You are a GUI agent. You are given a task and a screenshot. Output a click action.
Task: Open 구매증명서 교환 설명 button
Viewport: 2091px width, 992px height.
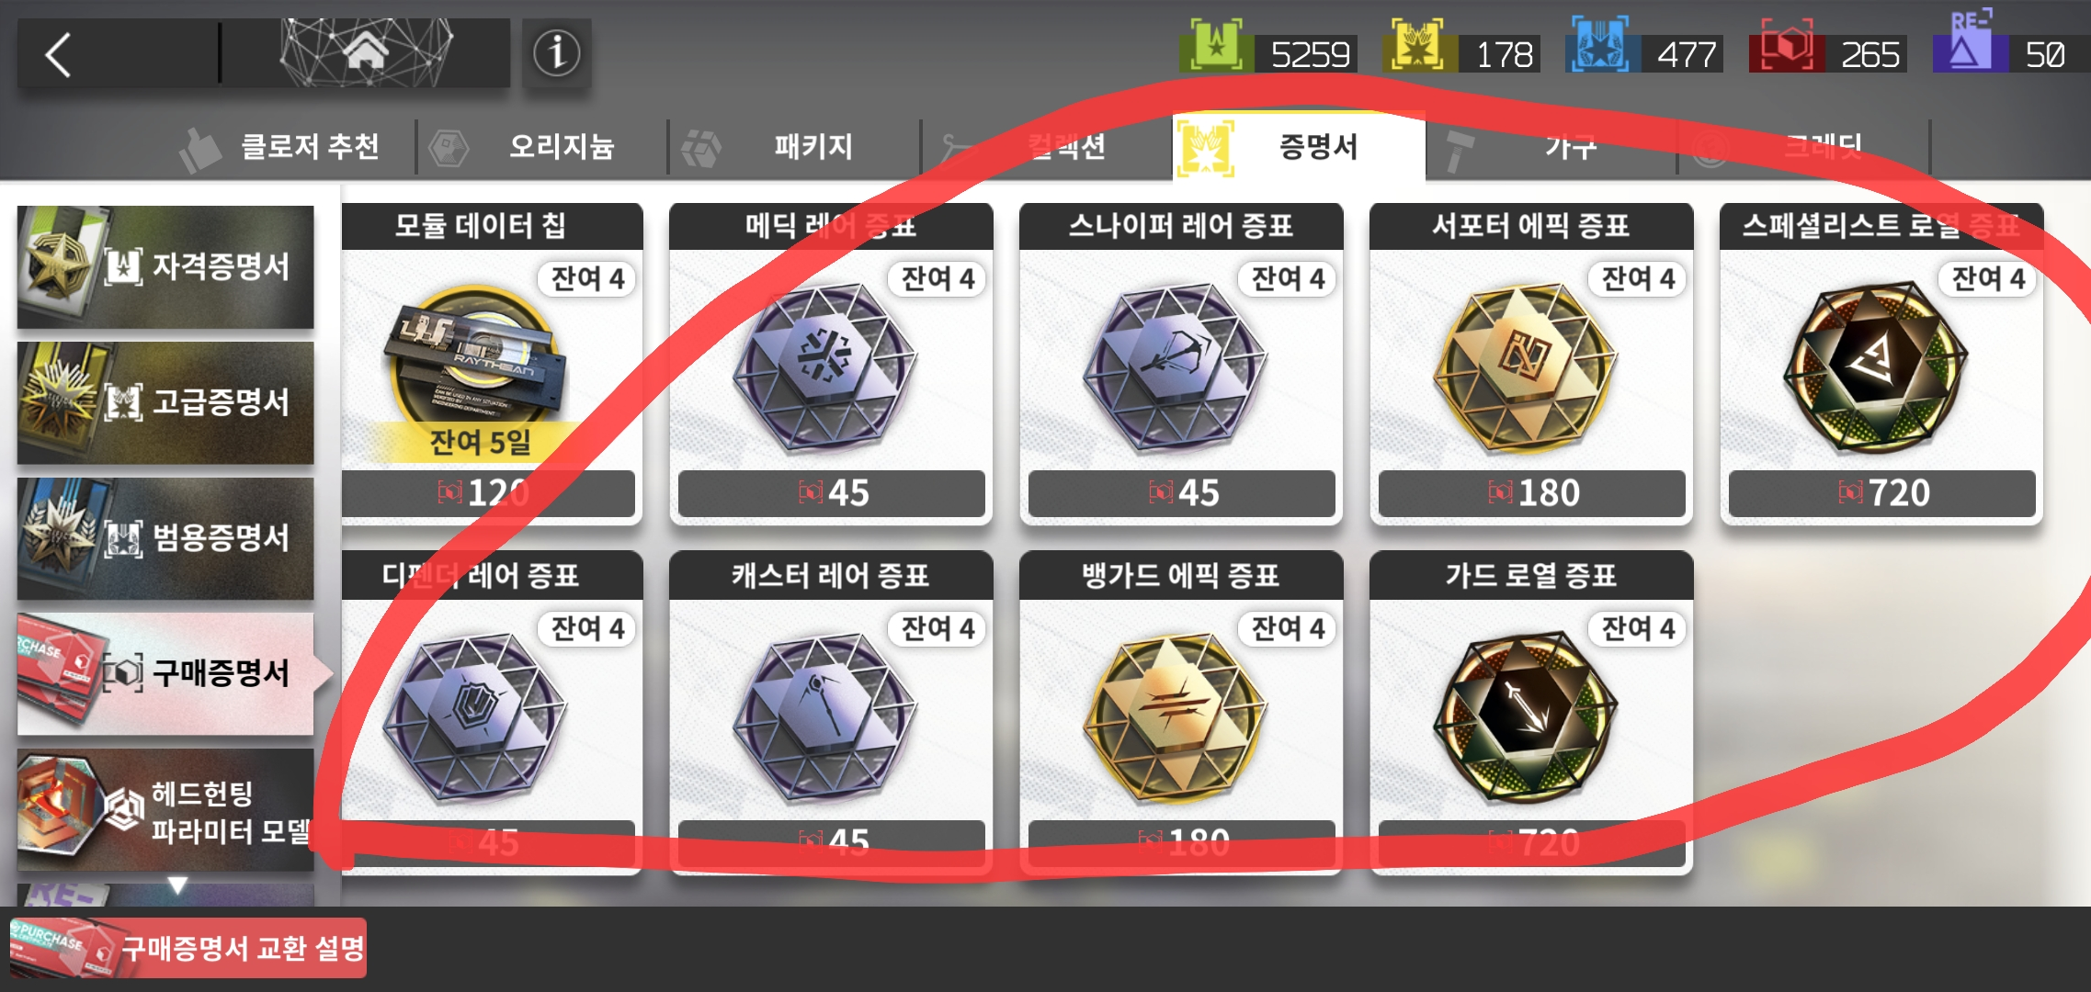[188, 947]
